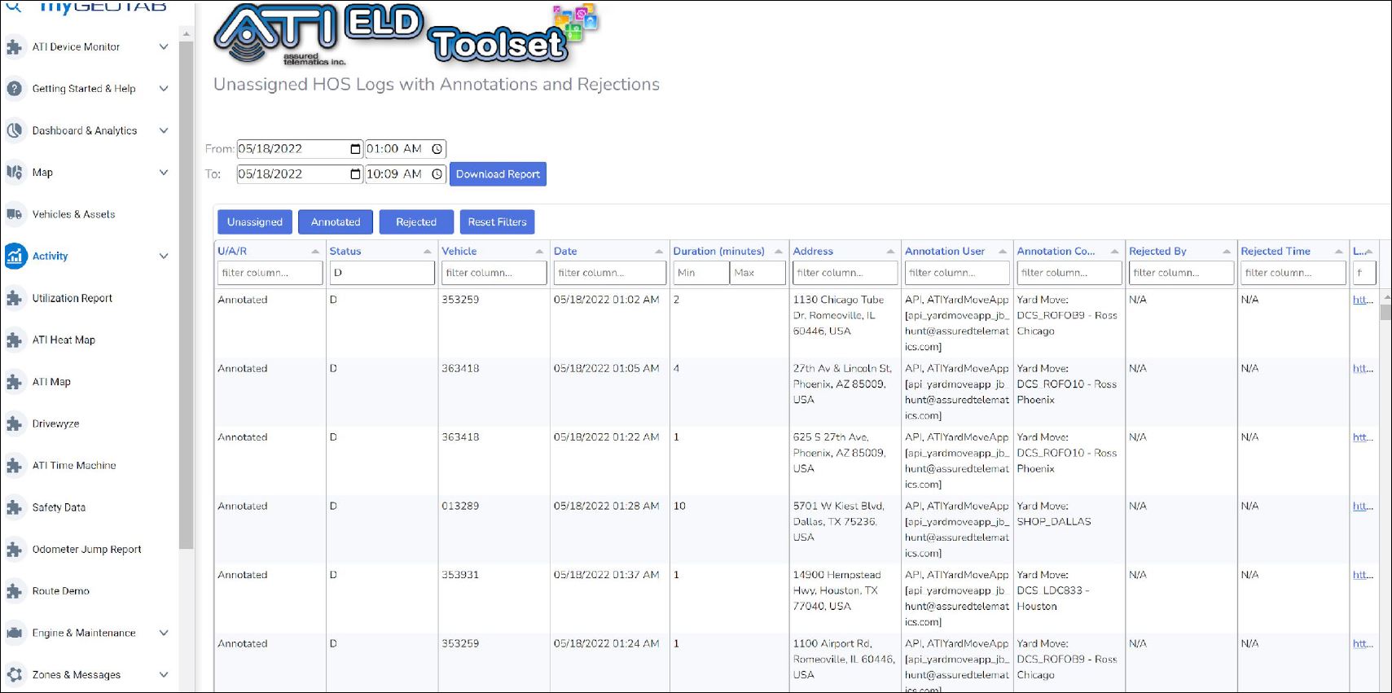Open link in 01:28 AM Dallas row

point(1363,507)
